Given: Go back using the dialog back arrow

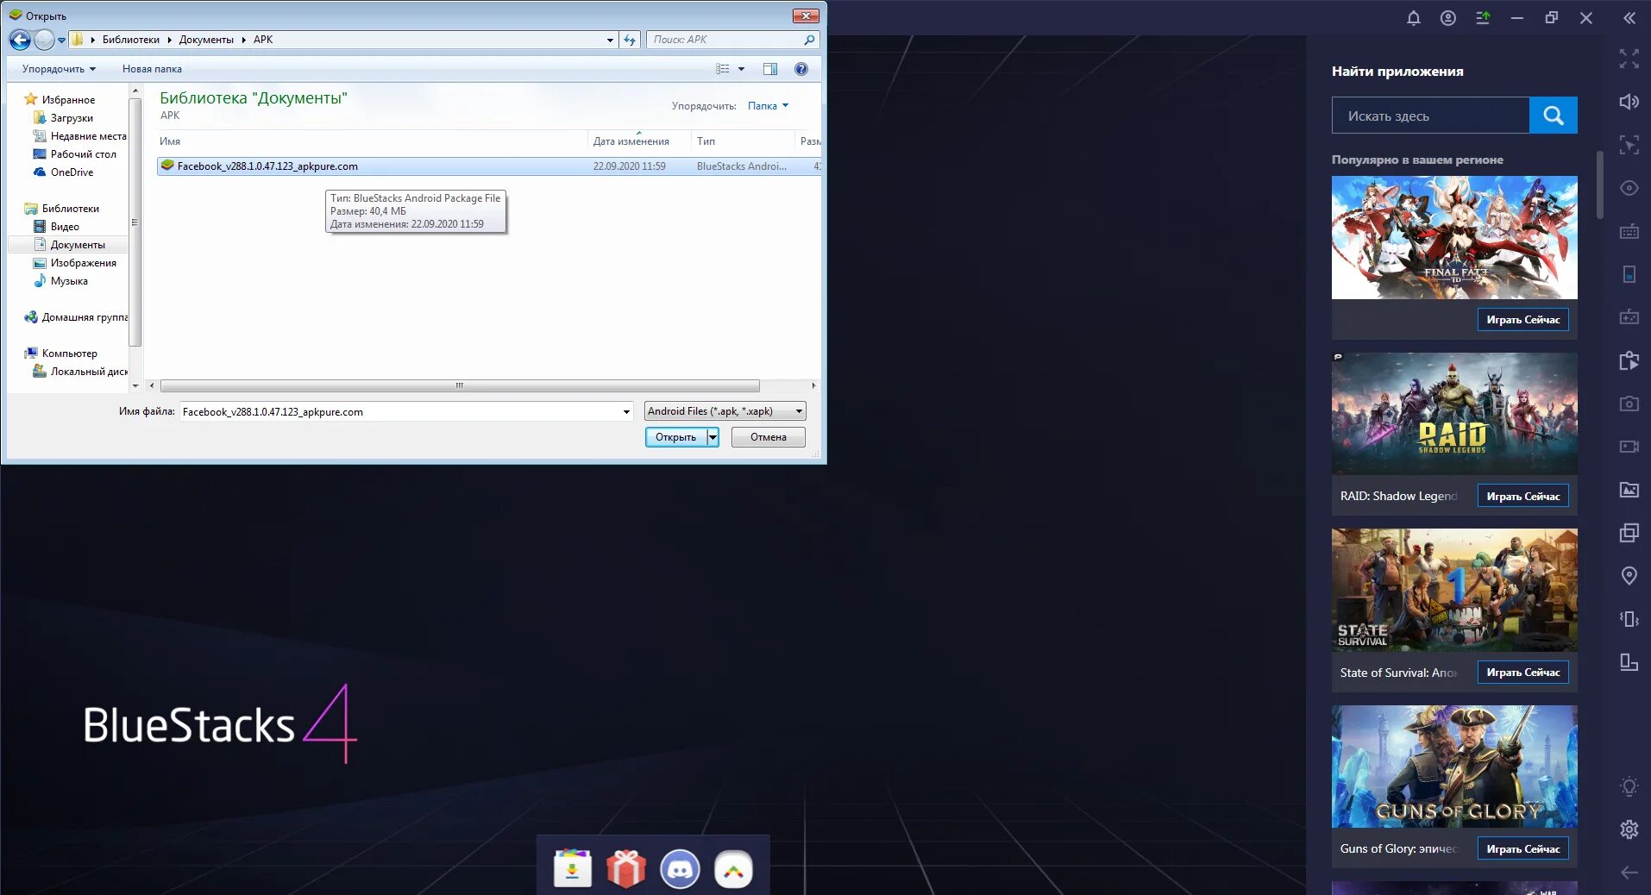Looking at the screenshot, I should (20, 40).
